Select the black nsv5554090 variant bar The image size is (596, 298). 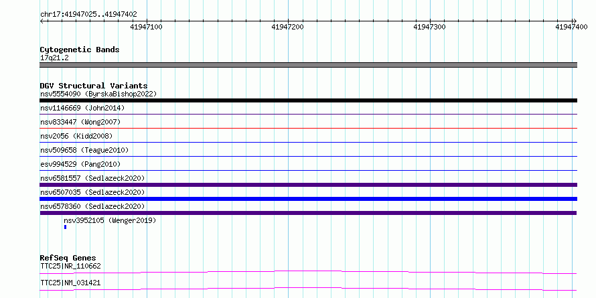[308, 100]
